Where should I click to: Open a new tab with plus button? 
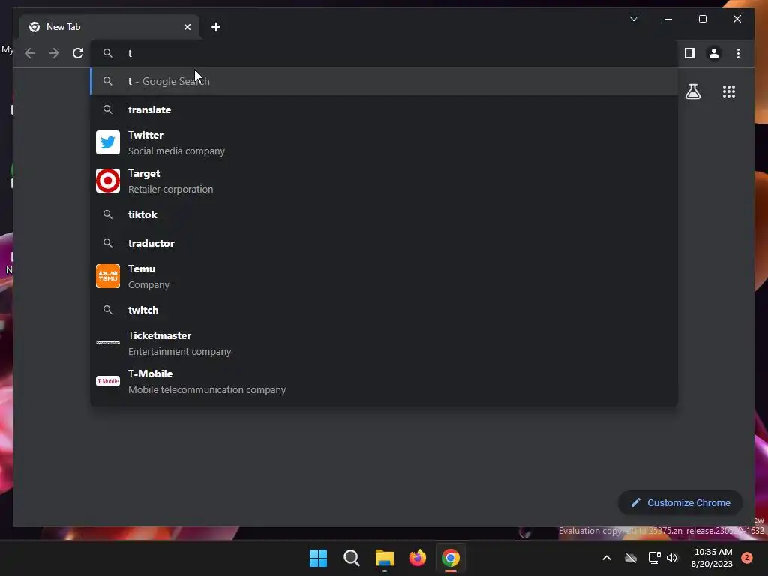[216, 27]
